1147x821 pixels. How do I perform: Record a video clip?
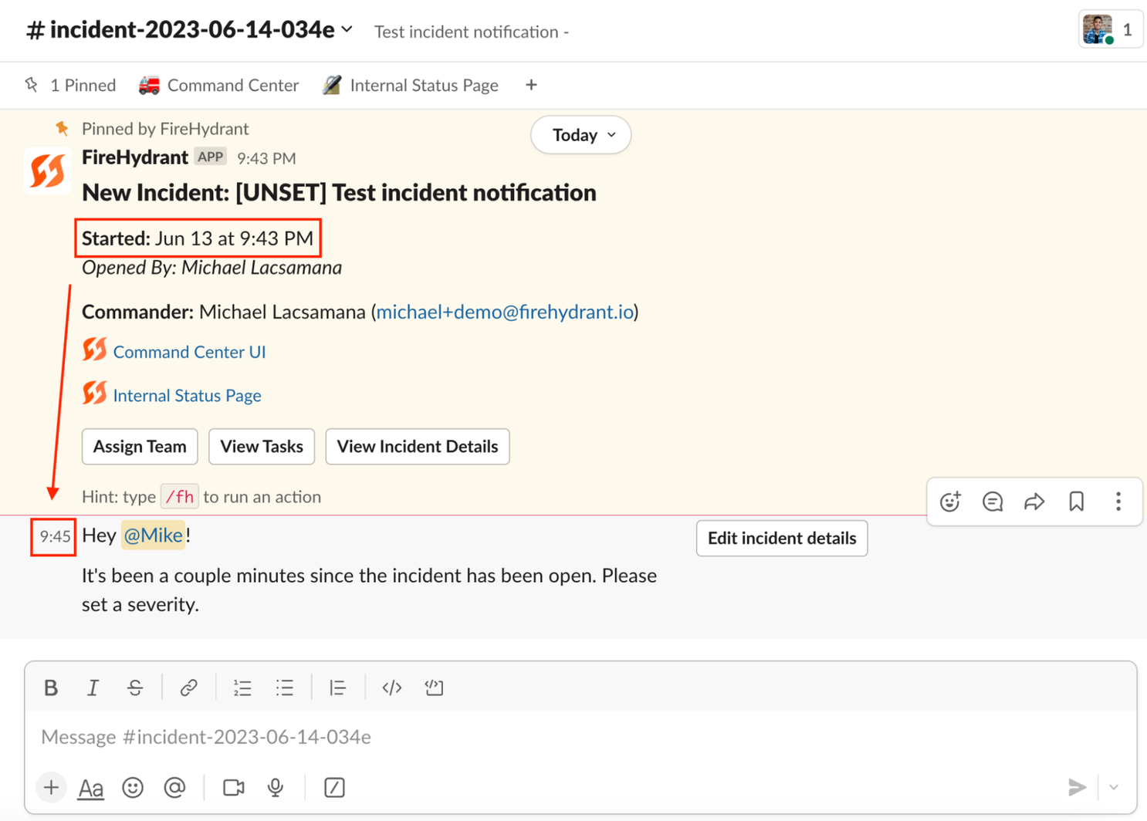point(234,787)
